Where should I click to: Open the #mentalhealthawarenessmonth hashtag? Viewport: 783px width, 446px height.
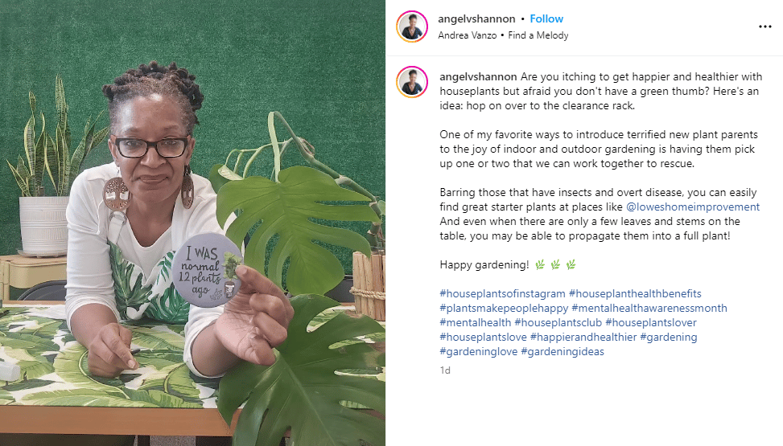coord(649,309)
